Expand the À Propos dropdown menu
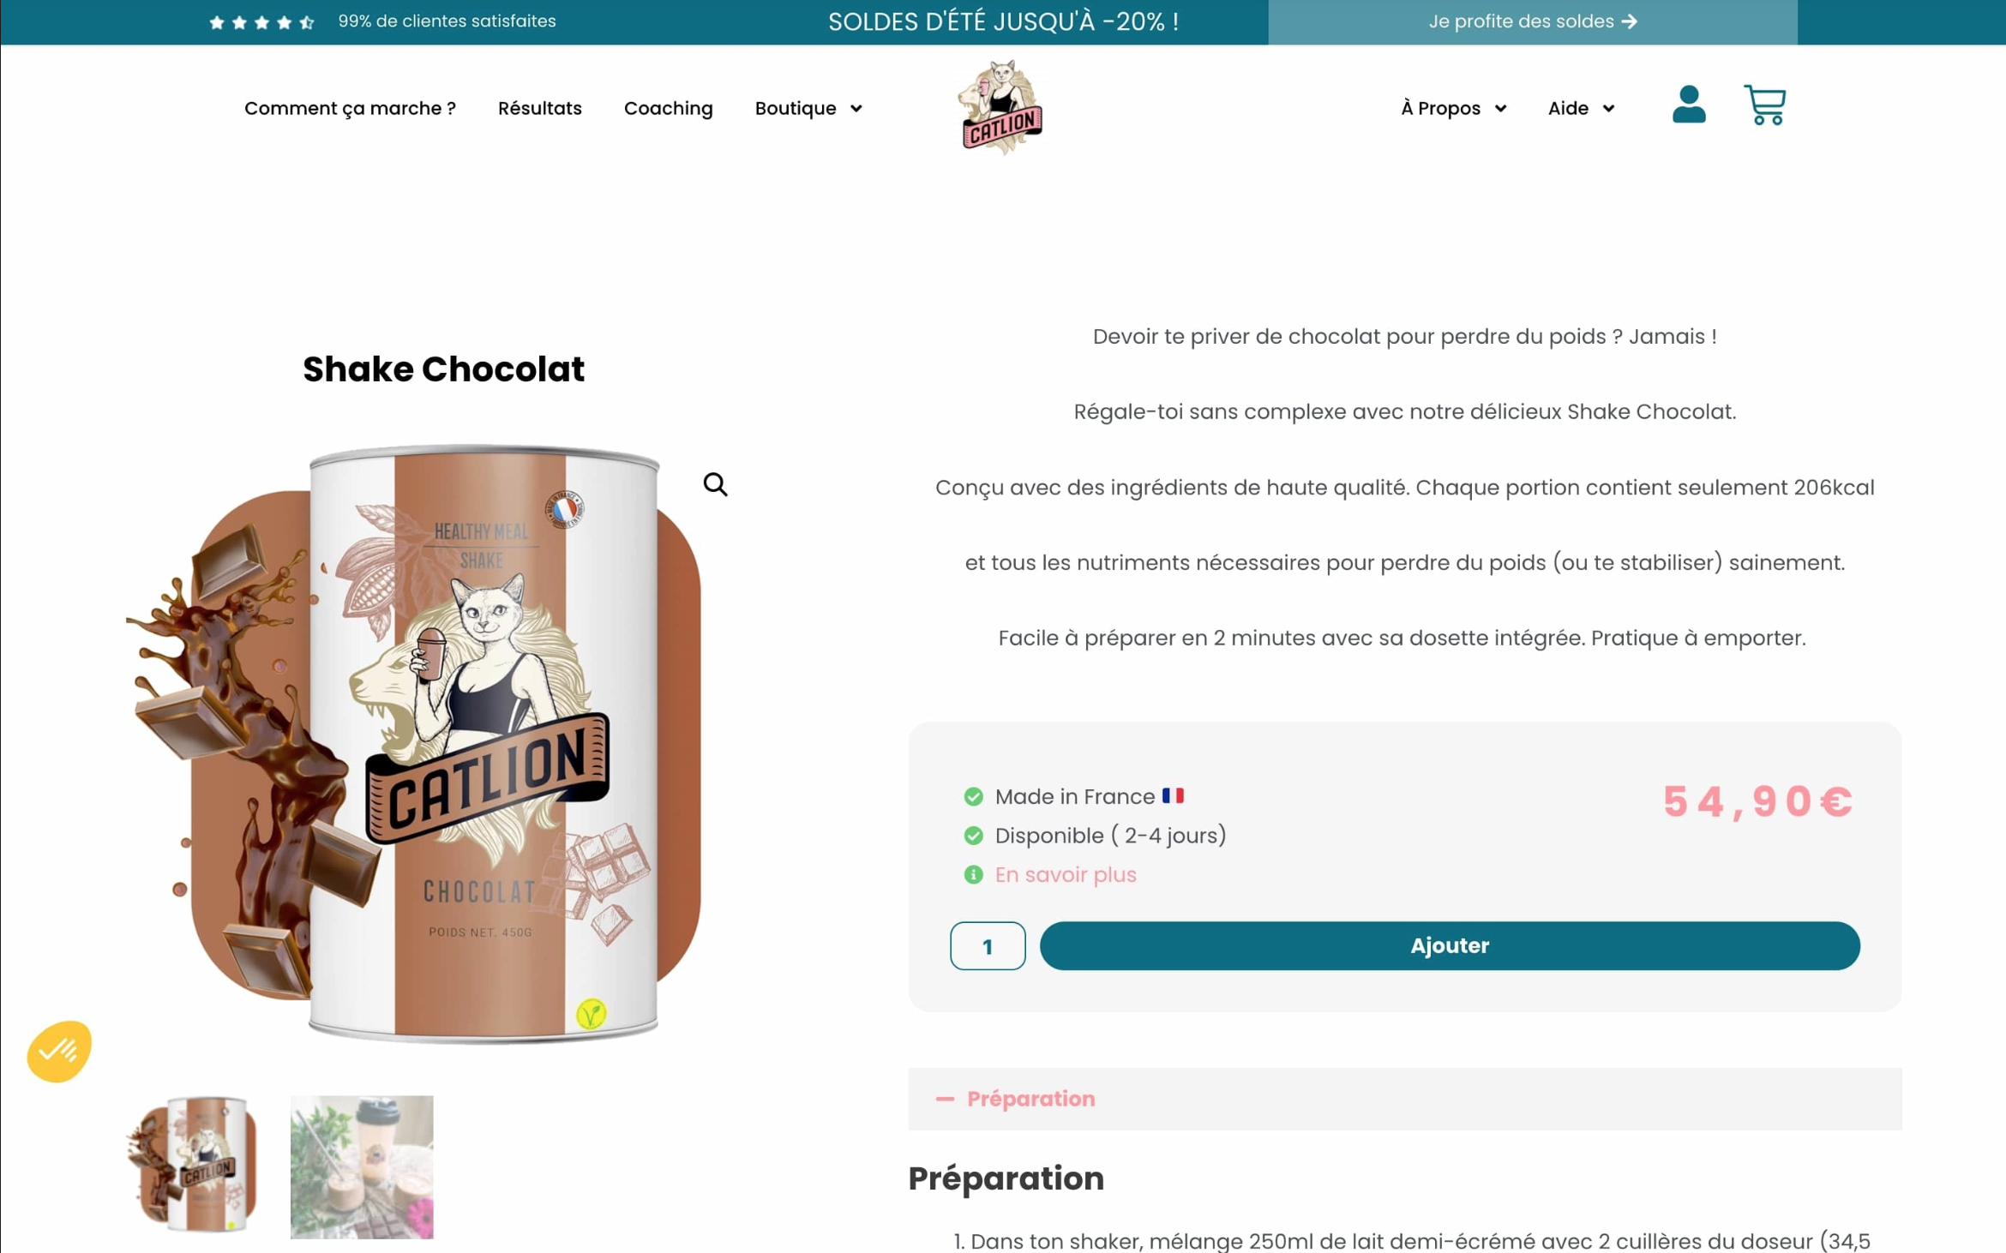Screen dimensions: 2006x1253 click(1453, 108)
